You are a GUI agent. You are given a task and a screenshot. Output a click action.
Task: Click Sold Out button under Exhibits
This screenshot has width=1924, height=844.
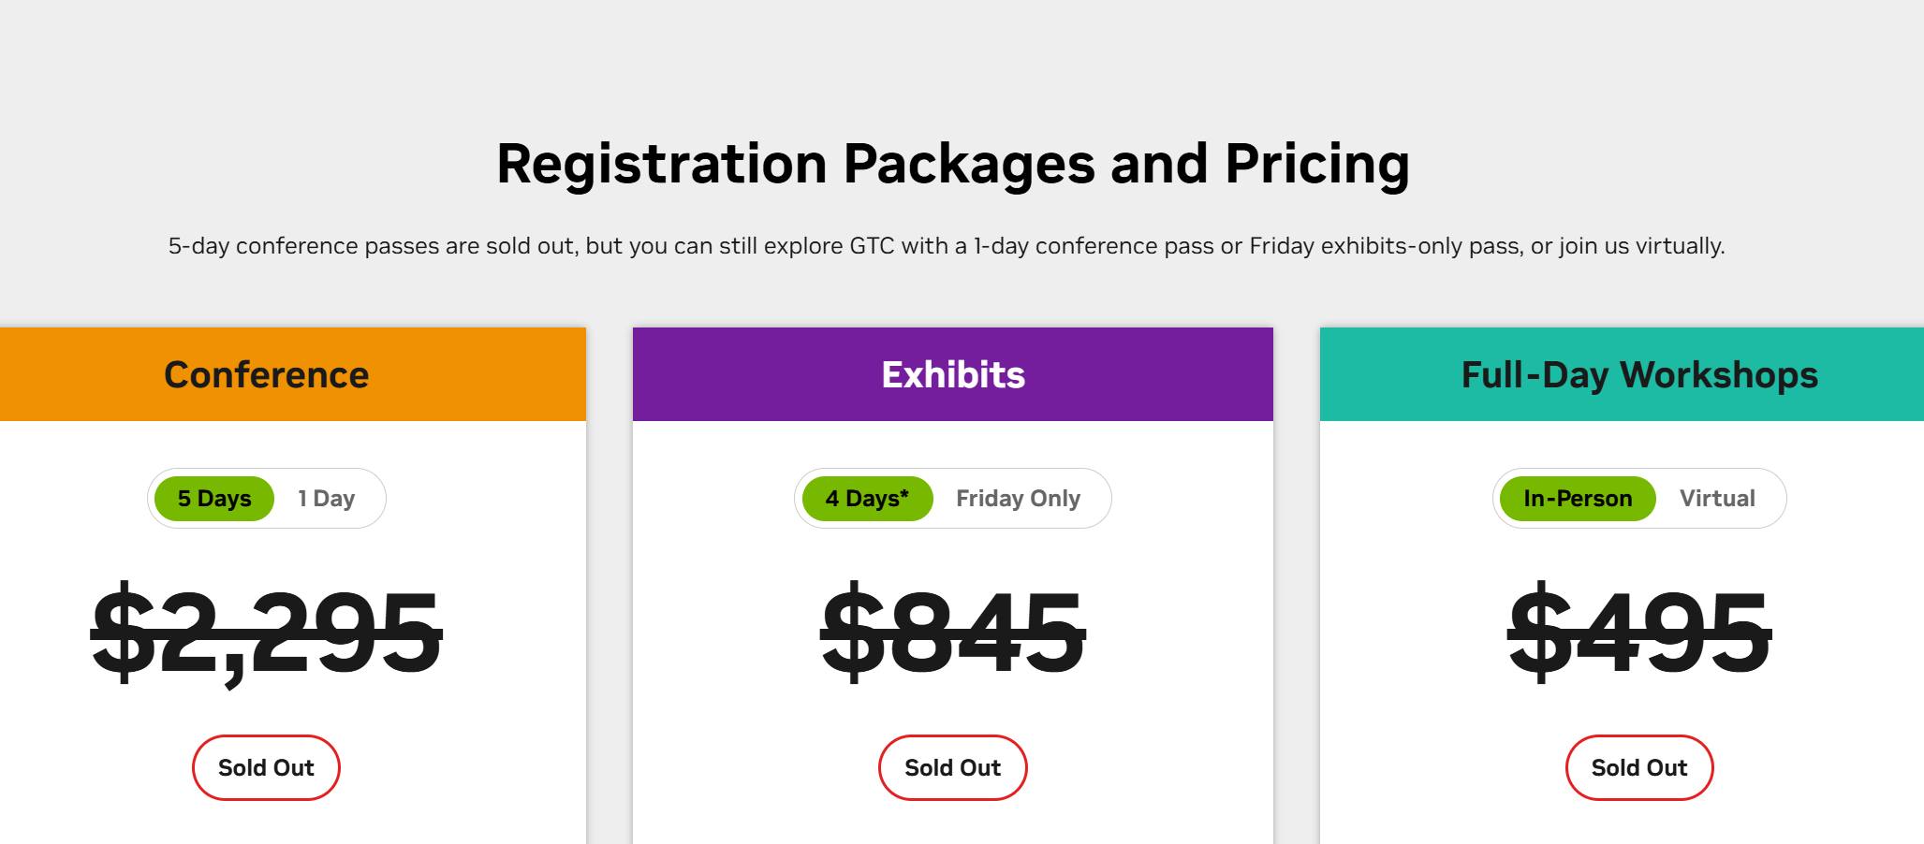[952, 767]
